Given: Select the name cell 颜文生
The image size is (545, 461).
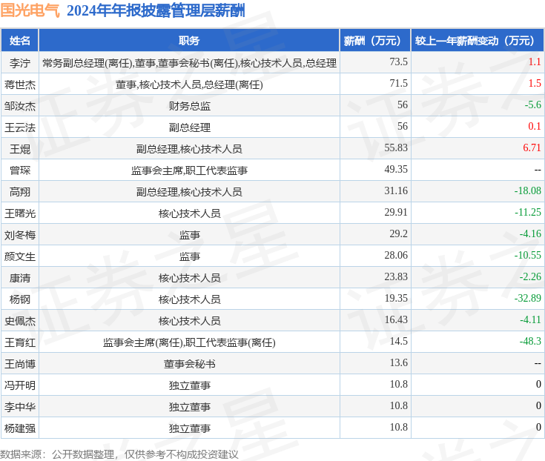Looking at the screenshot, I should [20, 256].
